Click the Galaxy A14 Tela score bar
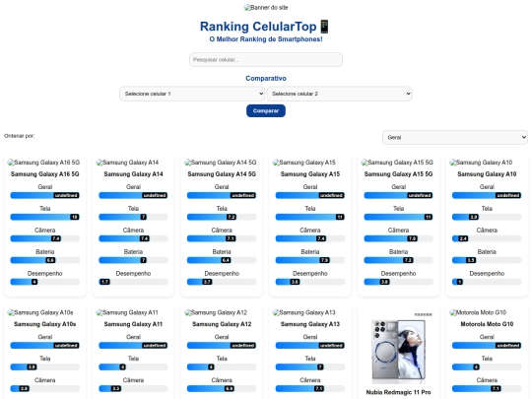Screen dimensions: 532x399 pyautogui.click(x=133, y=217)
